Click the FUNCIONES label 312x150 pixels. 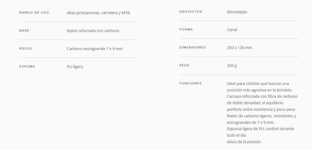tap(191, 84)
